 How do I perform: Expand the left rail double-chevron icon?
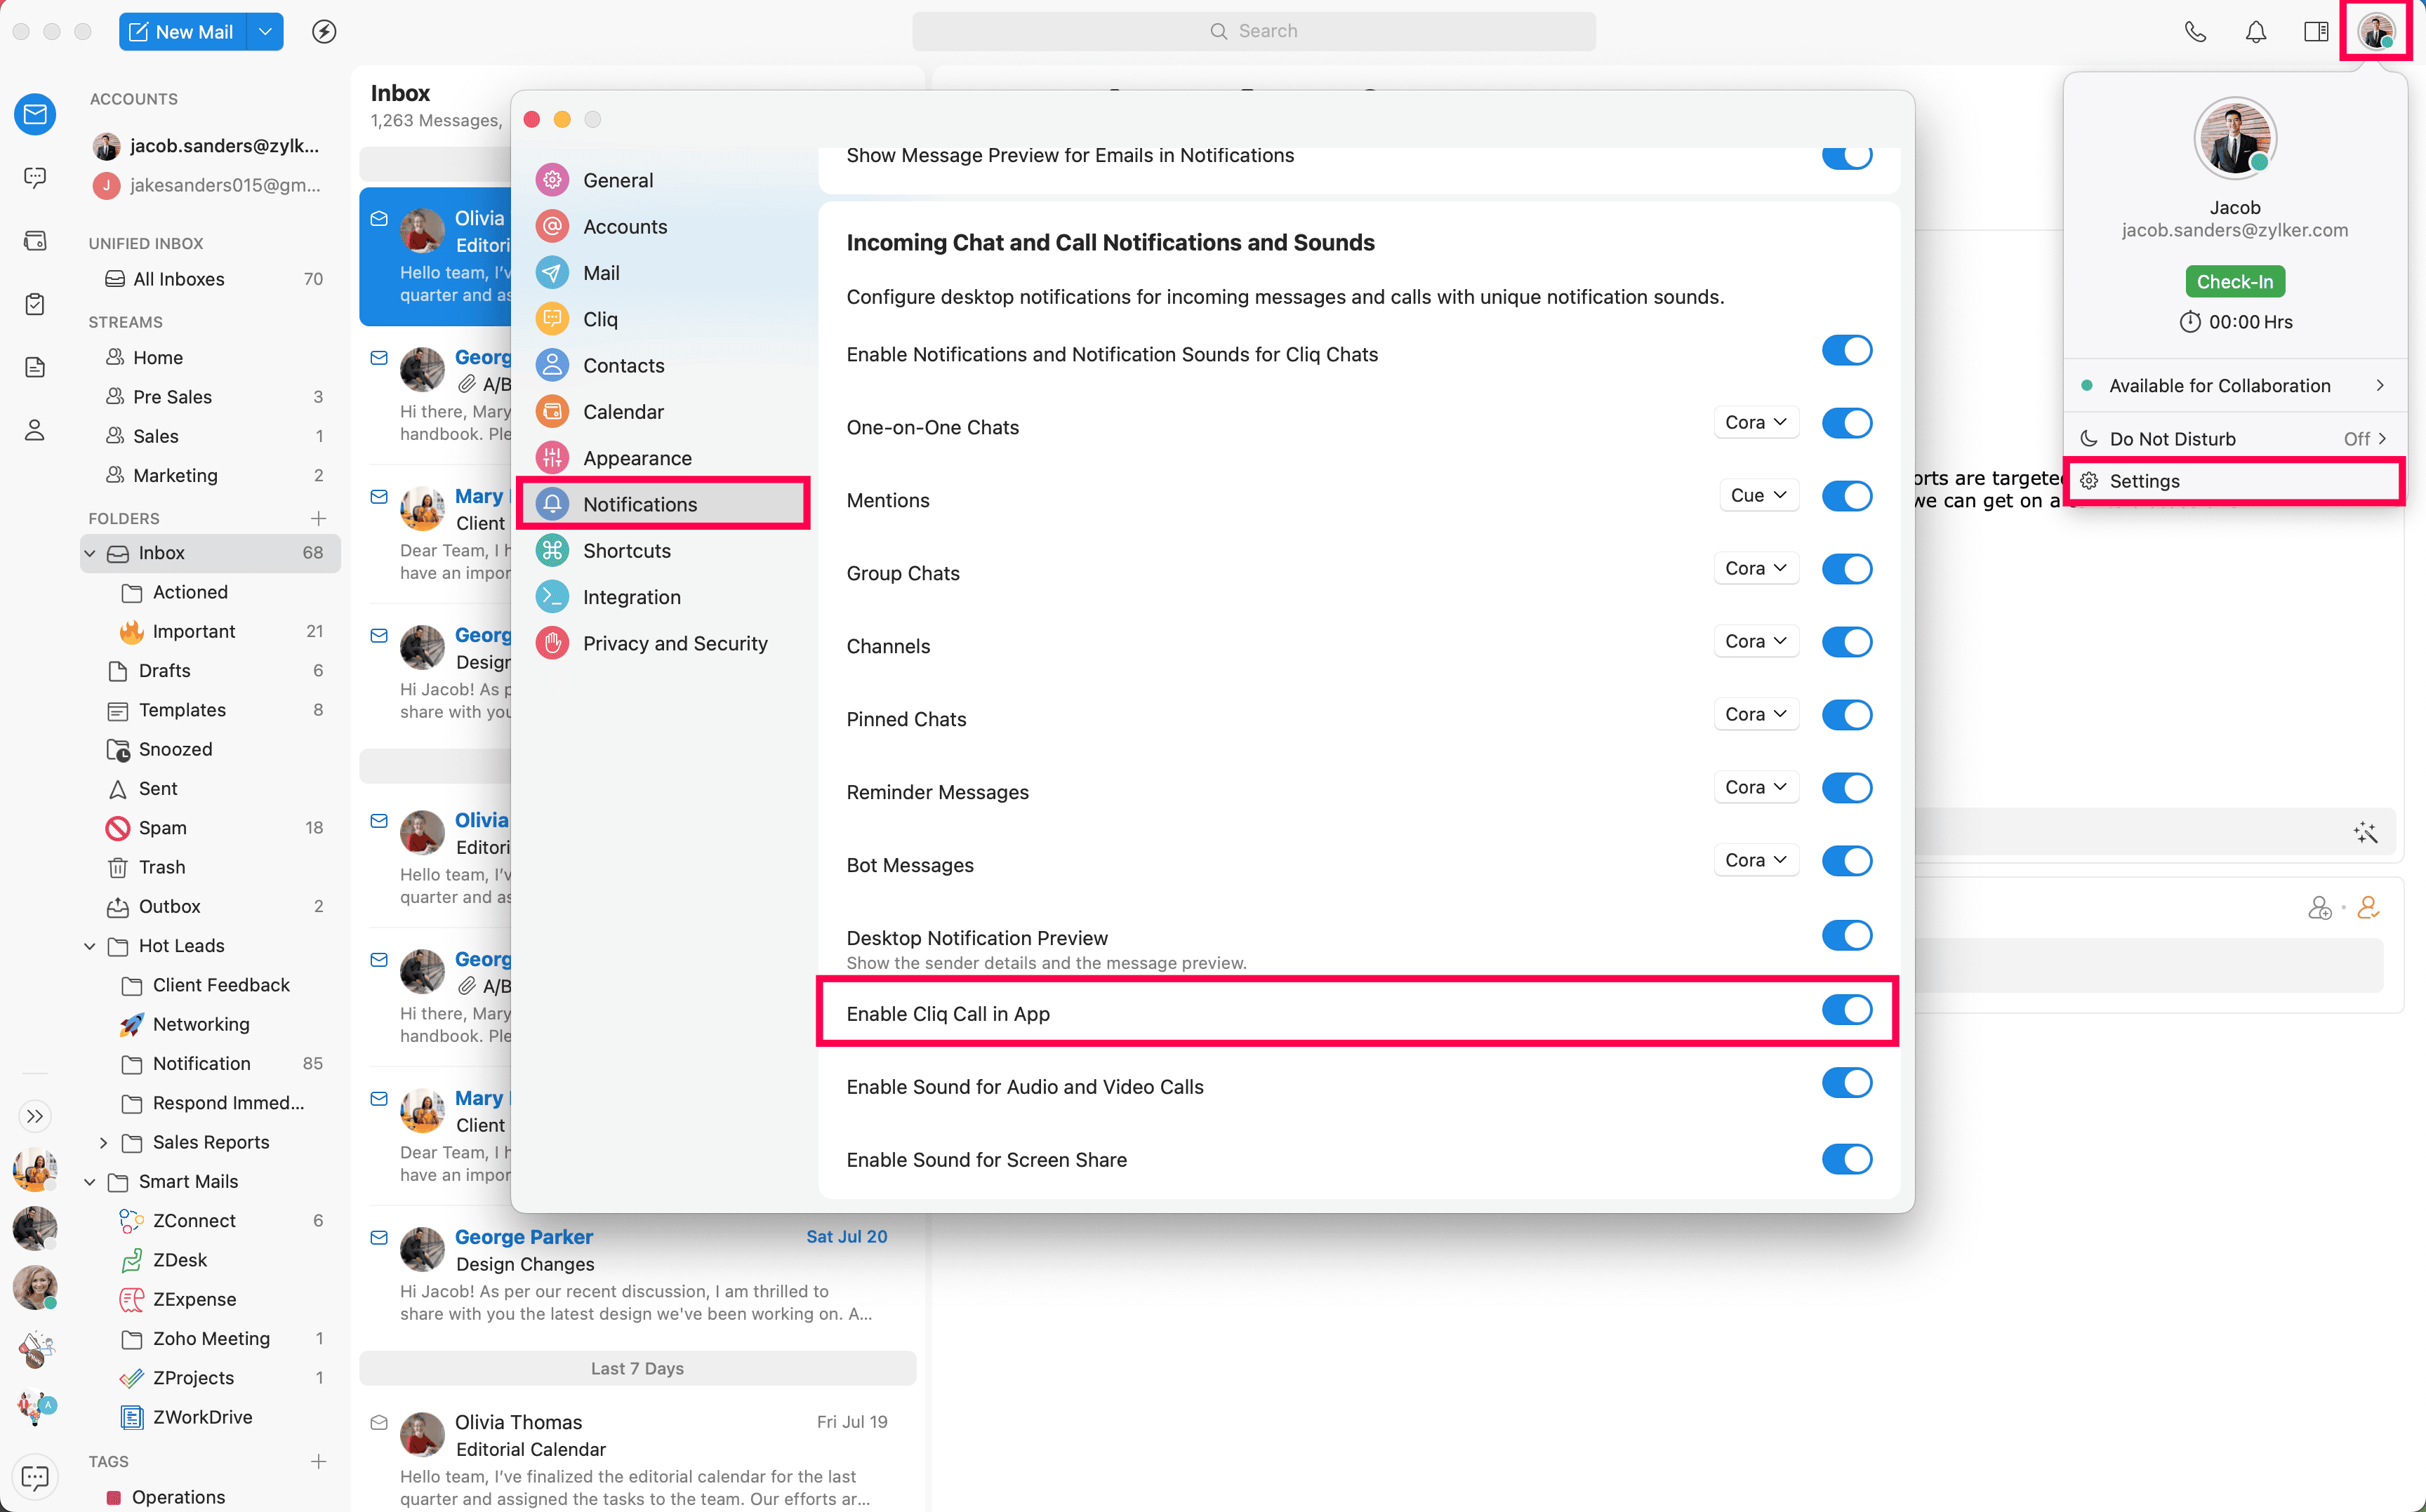click(x=35, y=1116)
